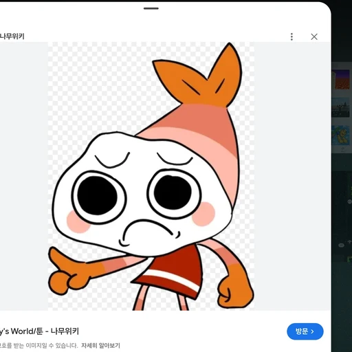Open the shrimp character preview image
352x352 pixels.
tap(151, 176)
